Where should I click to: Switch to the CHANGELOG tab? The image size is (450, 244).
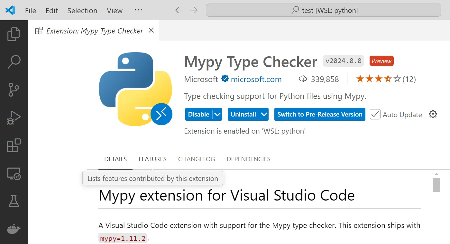pyautogui.click(x=197, y=159)
